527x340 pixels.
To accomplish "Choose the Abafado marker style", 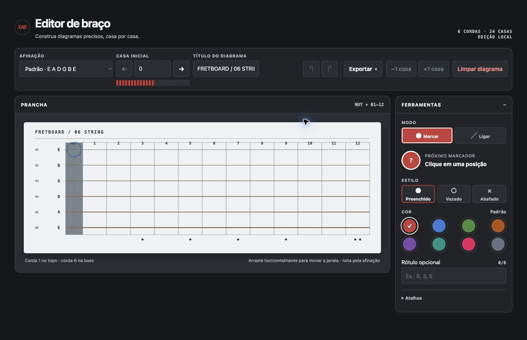I will point(489,194).
